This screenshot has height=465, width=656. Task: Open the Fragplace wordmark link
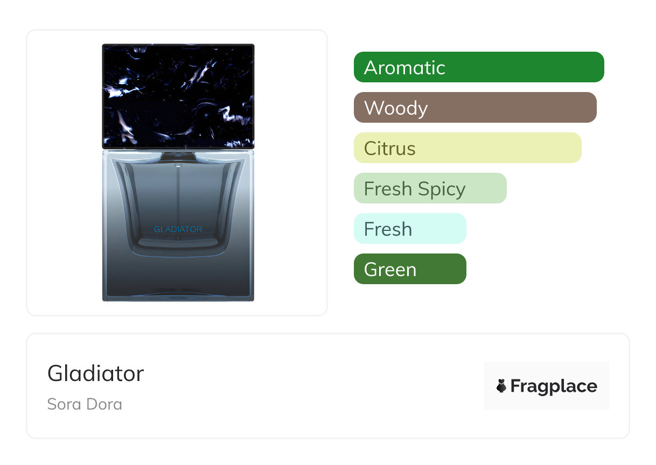[x=554, y=386]
